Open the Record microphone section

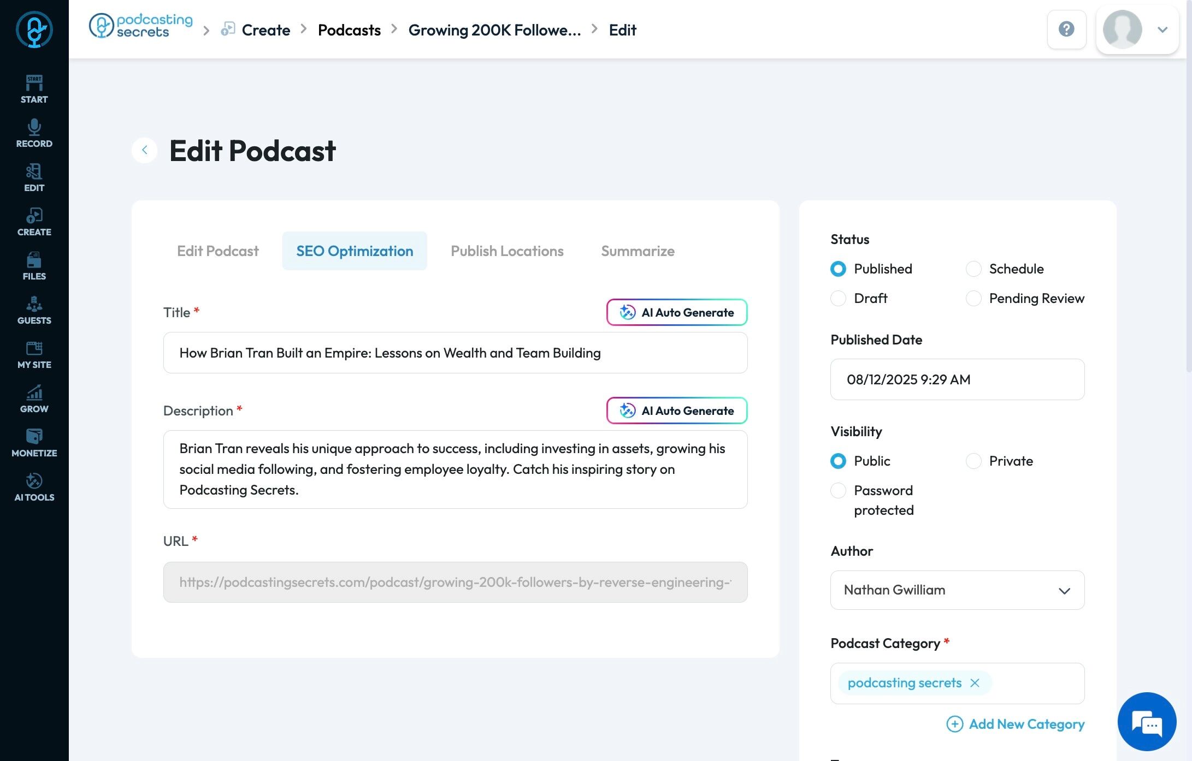click(x=34, y=133)
